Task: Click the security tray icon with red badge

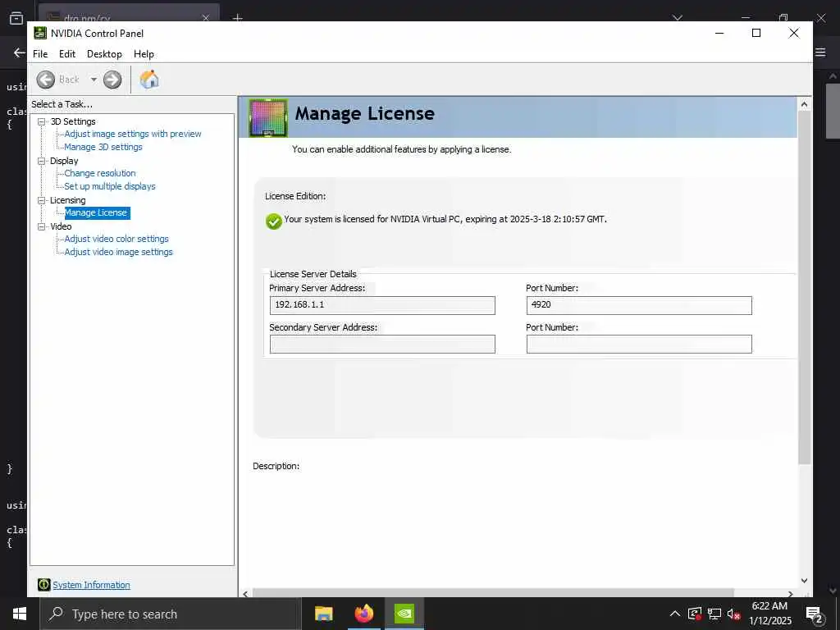Action: tap(695, 614)
